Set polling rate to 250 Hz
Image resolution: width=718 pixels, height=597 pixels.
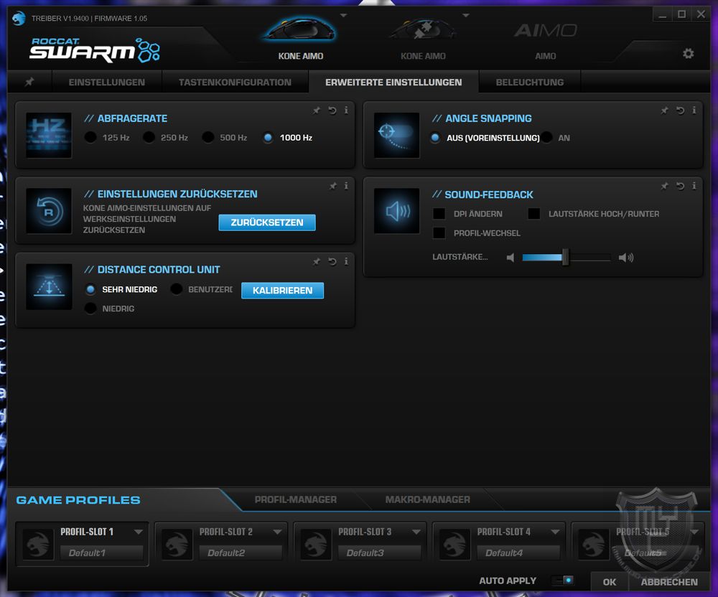pos(149,137)
